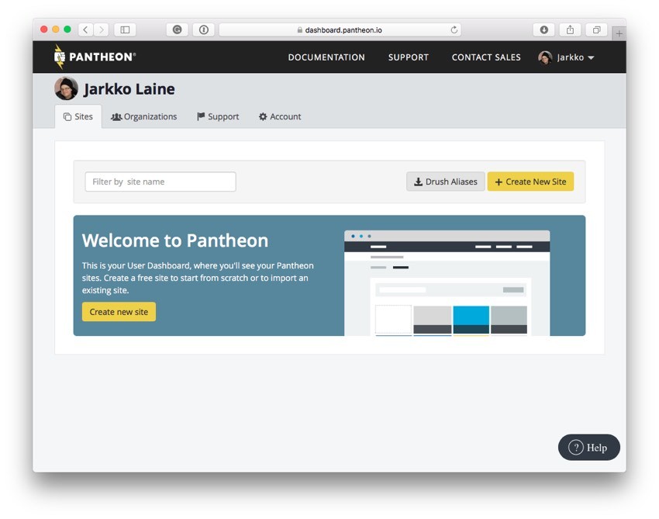Click the Safari share icon

(570, 29)
